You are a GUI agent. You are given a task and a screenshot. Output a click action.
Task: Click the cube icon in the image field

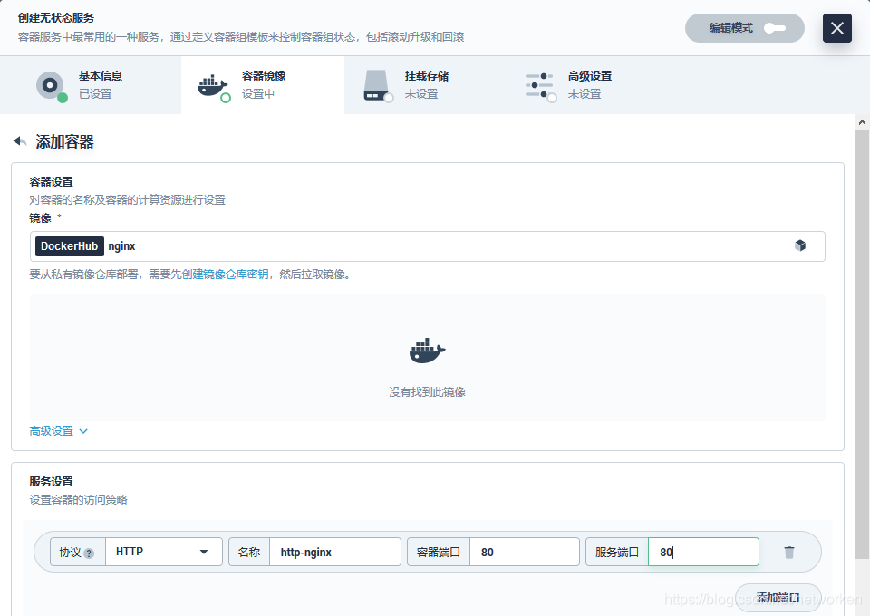[x=799, y=245]
